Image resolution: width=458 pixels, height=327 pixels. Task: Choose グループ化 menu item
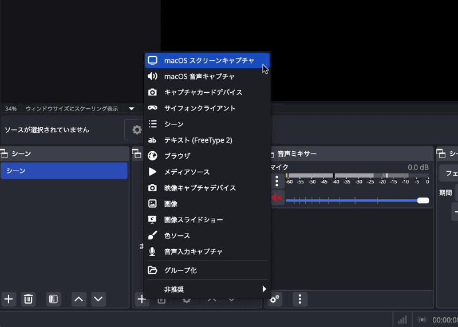tap(207, 270)
